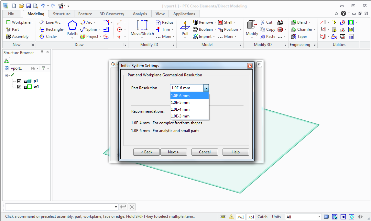
Task: Close the Initial System Settings dialog
Action: point(250,66)
